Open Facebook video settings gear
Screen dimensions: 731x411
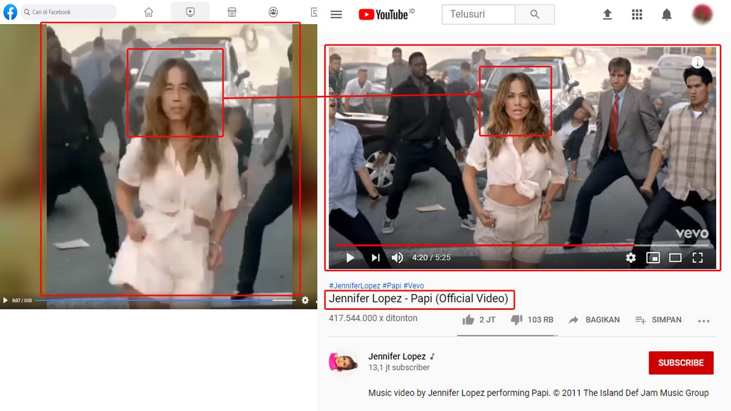coord(305,300)
